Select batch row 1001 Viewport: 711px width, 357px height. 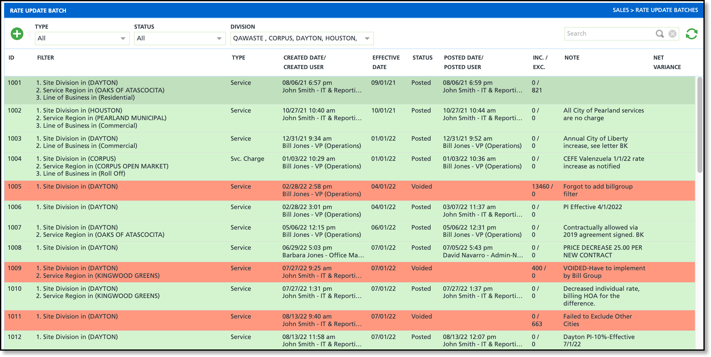pyautogui.click(x=15, y=83)
